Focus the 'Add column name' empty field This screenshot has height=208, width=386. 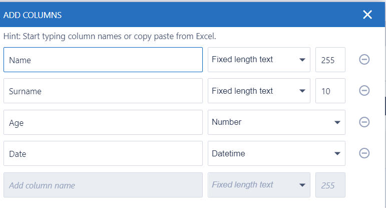point(103,185)
